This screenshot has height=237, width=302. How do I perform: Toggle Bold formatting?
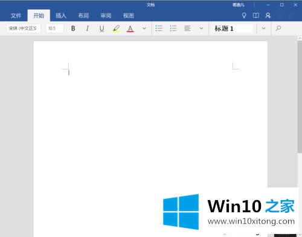click(73, 28)
